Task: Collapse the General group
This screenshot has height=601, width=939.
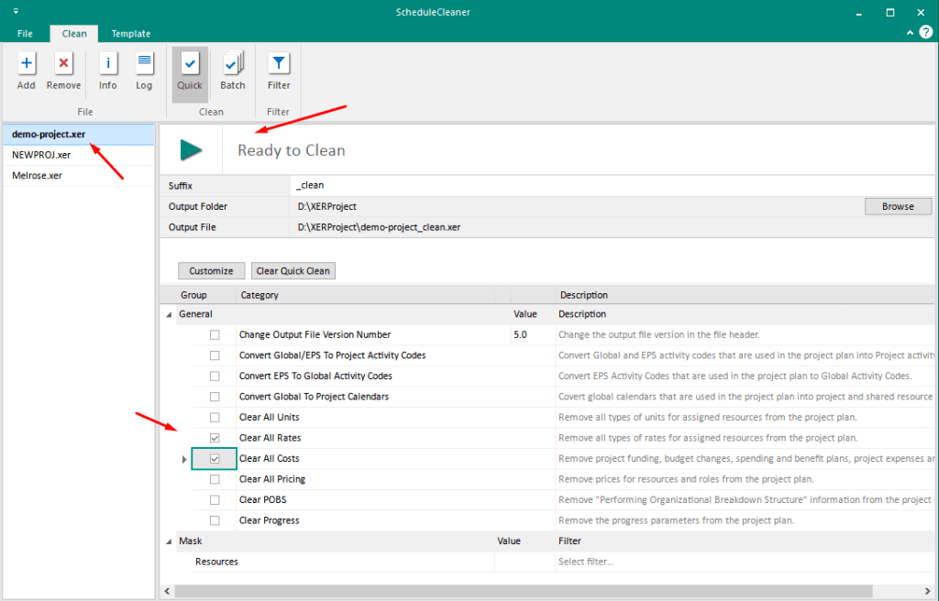Action: tap(168, 313)
